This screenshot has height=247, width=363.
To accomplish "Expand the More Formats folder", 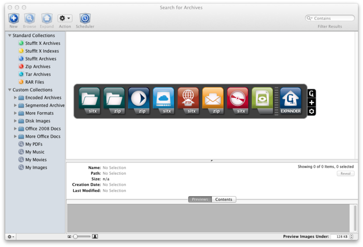I will (15, 113).
